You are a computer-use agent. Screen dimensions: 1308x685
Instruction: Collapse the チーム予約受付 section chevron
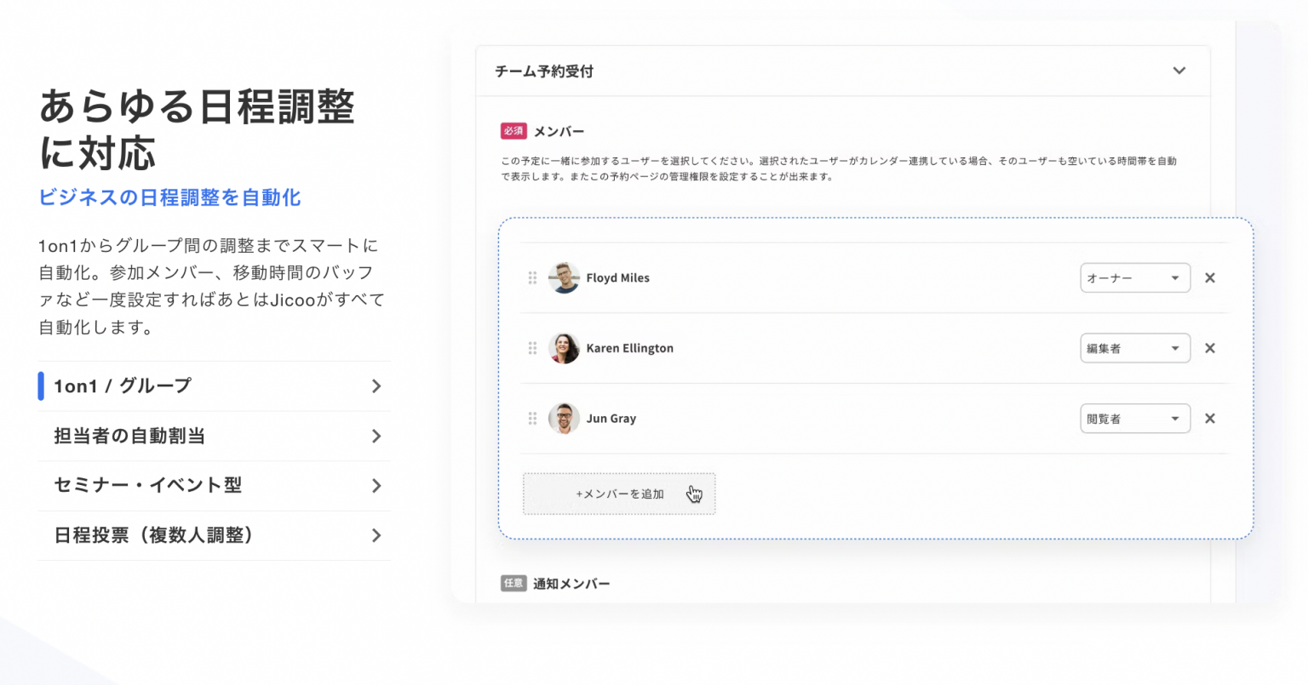click(x=1179, y=71)
